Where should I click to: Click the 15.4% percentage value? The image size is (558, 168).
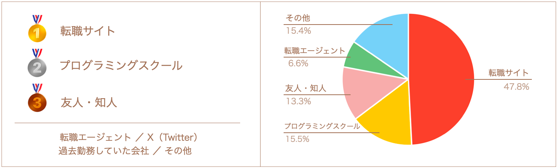[x=298, y=31]
